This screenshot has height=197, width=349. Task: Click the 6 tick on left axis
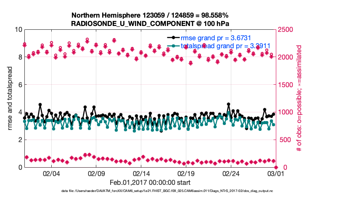click(20, 85)
